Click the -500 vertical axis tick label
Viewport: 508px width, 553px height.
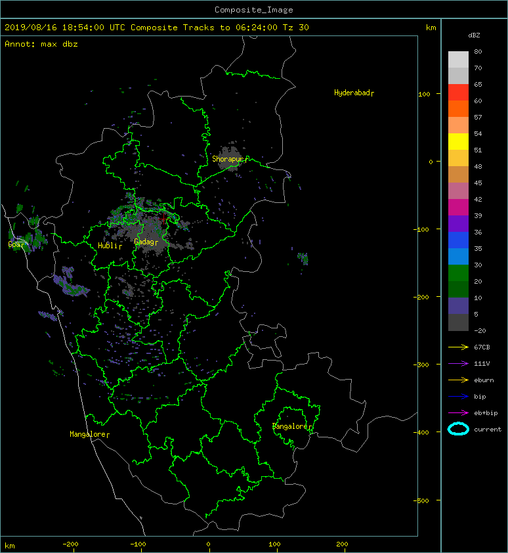(421, 501)
